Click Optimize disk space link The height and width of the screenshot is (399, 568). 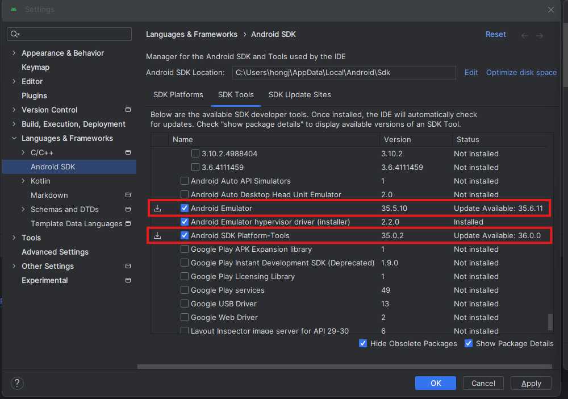pyautogui.click(x=521, y=73)
